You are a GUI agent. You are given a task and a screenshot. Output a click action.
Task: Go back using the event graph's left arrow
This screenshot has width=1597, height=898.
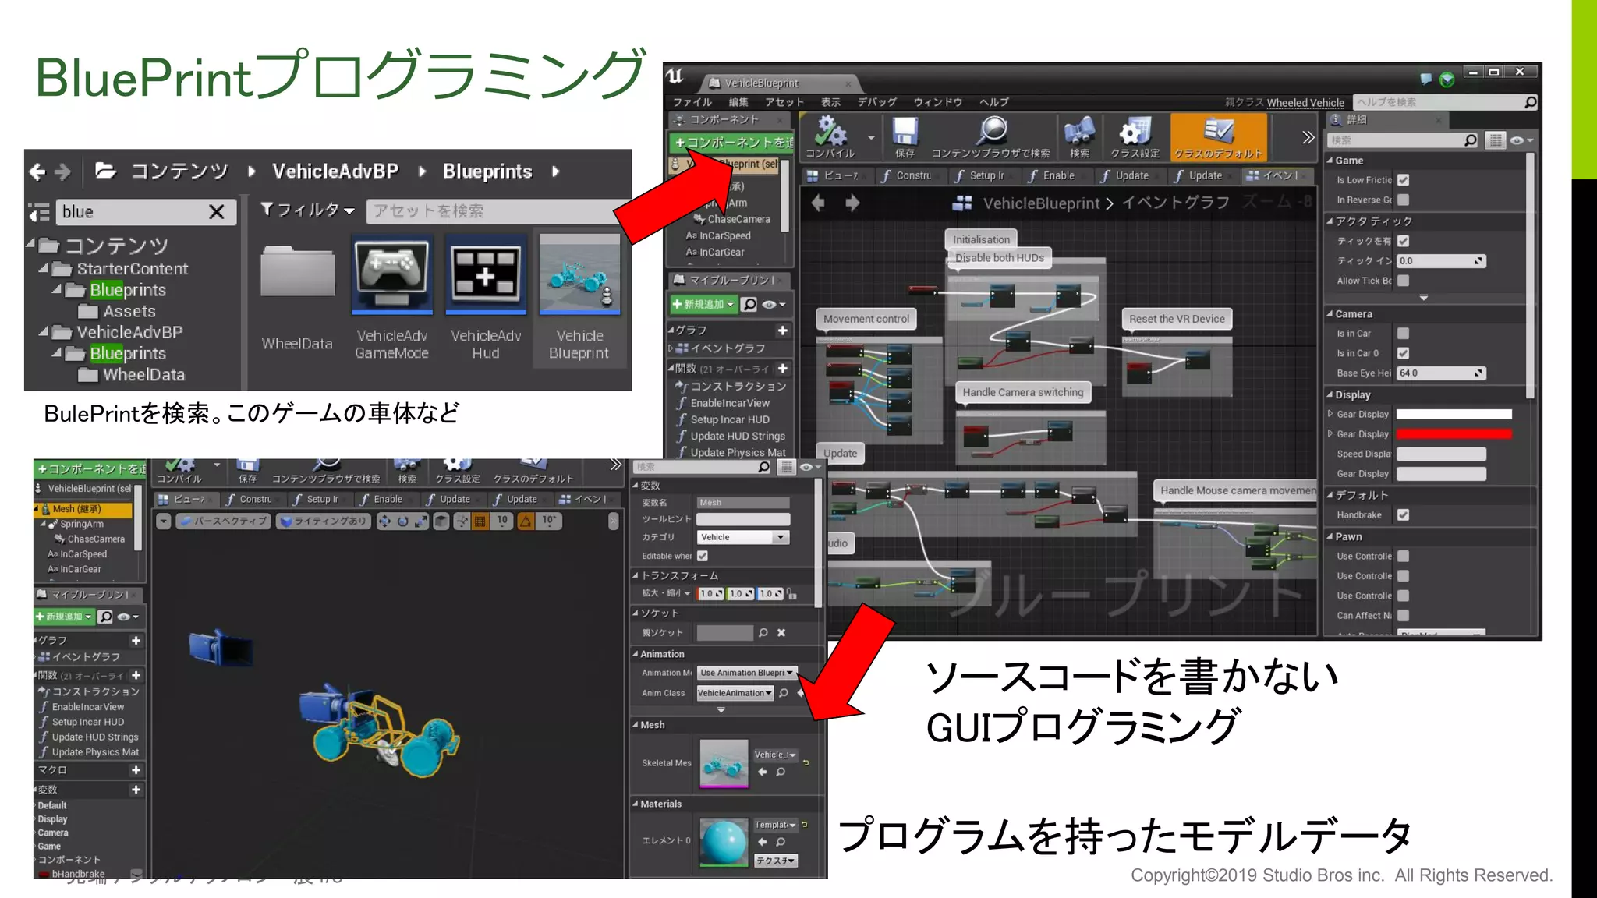pos(818,203)
